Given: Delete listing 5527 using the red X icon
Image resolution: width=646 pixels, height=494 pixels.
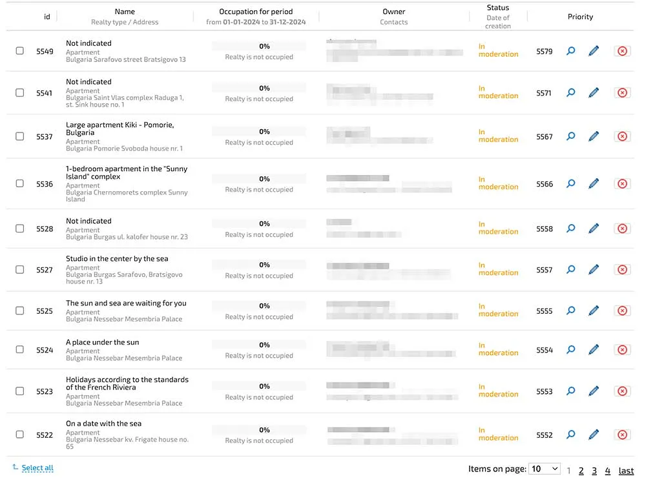Looking at the screenshot, I should (622, 270).
